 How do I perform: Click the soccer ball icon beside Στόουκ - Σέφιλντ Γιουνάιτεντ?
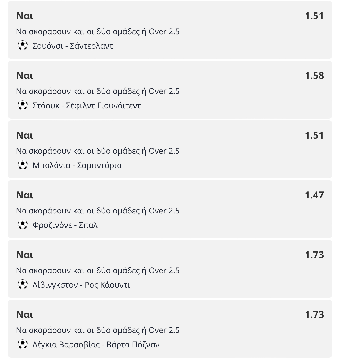tap(23, 105)
